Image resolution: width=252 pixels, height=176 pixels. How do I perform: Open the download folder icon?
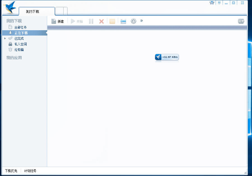[x=112, y=21]
